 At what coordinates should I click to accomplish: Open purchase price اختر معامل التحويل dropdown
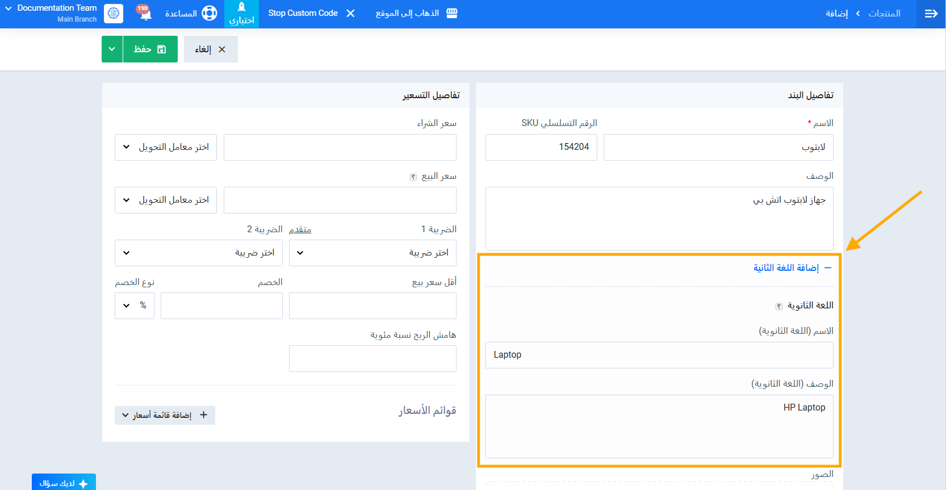click(x=166, y=147)
